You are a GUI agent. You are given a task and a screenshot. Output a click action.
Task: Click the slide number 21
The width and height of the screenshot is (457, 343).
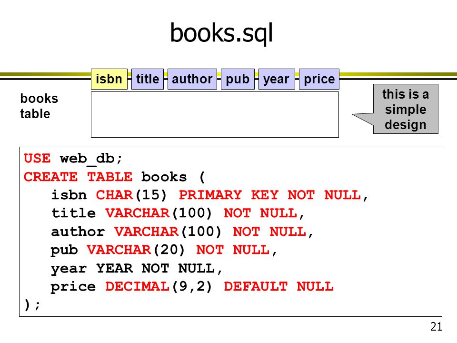click(x=436, y=327)
